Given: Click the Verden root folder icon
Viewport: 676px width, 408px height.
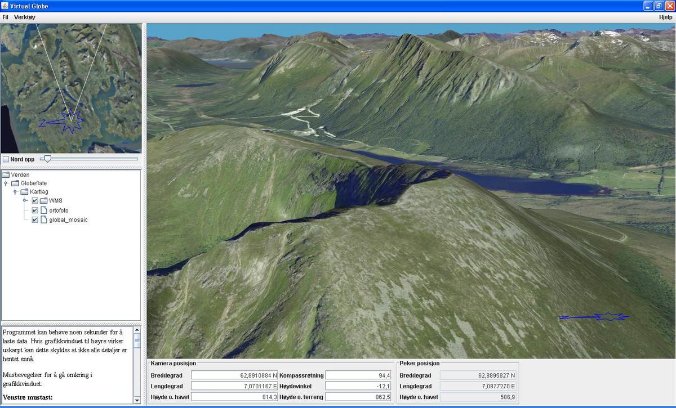Looking at the screenshot, I should tap(6, 174).
